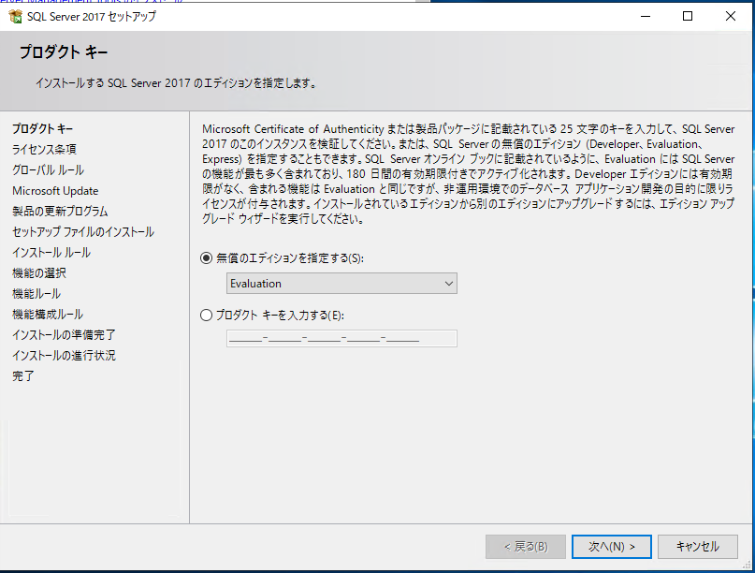
Task: Select インストールの準備完了 step in sidebar
Action: (x=64, y=335)
